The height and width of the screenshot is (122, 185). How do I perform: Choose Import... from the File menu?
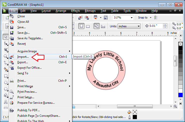[23, 57]
